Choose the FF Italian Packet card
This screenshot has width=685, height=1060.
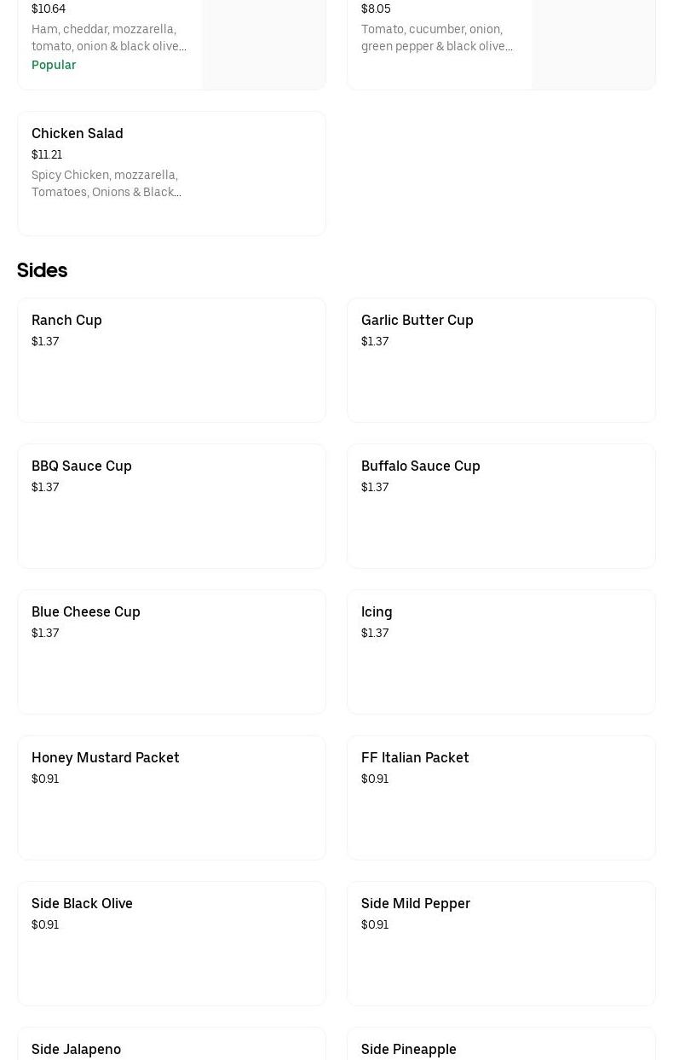click(x=501, y=797)
